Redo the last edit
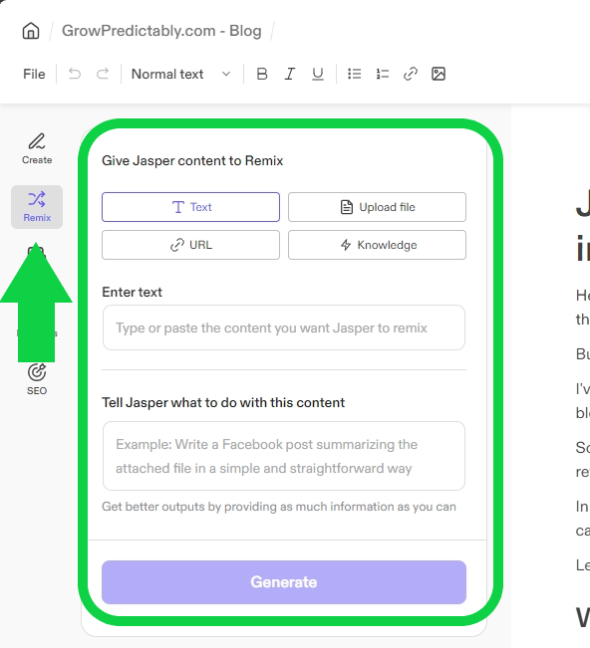This screenshot has height=648, width=590. 103,74
